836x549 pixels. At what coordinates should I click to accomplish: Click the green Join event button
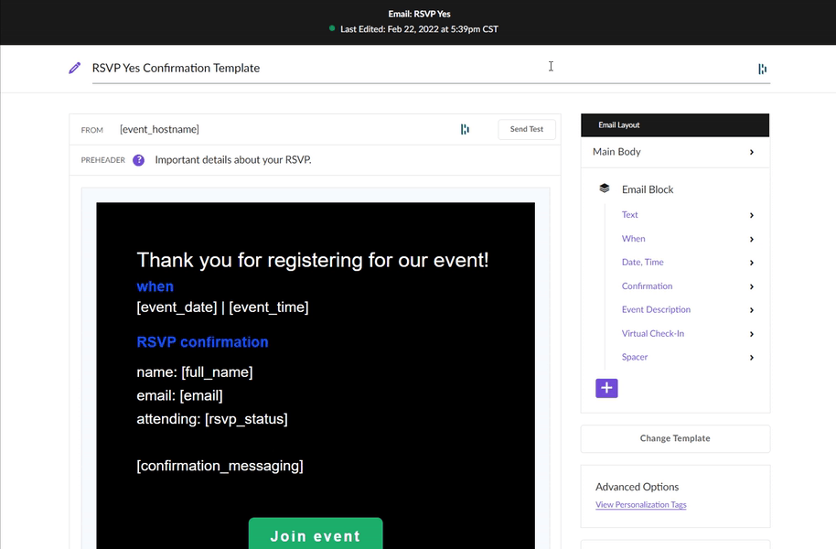pos(316,533)
